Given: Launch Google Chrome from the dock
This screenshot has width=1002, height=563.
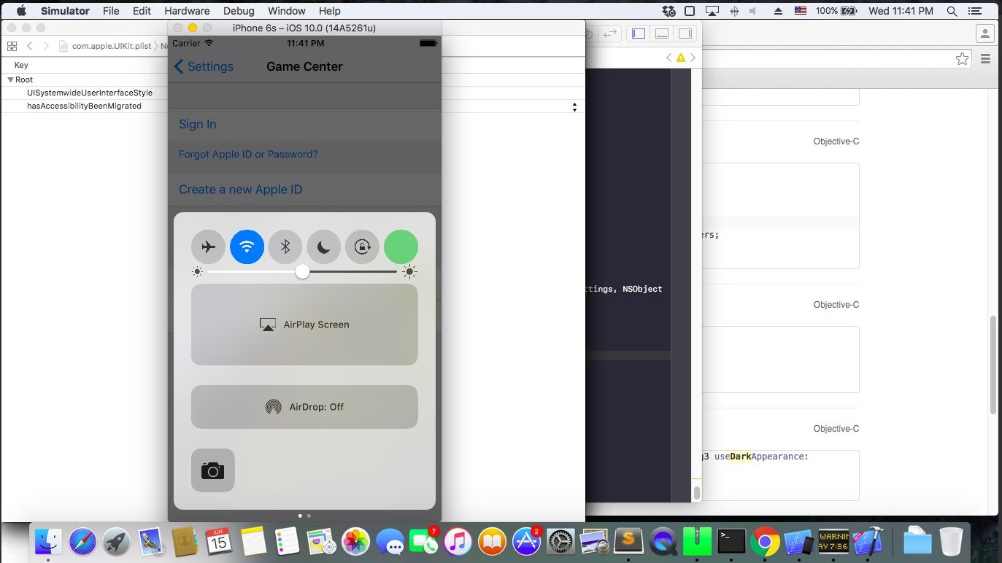Looking at the screenshot, I should coord(766,543).
